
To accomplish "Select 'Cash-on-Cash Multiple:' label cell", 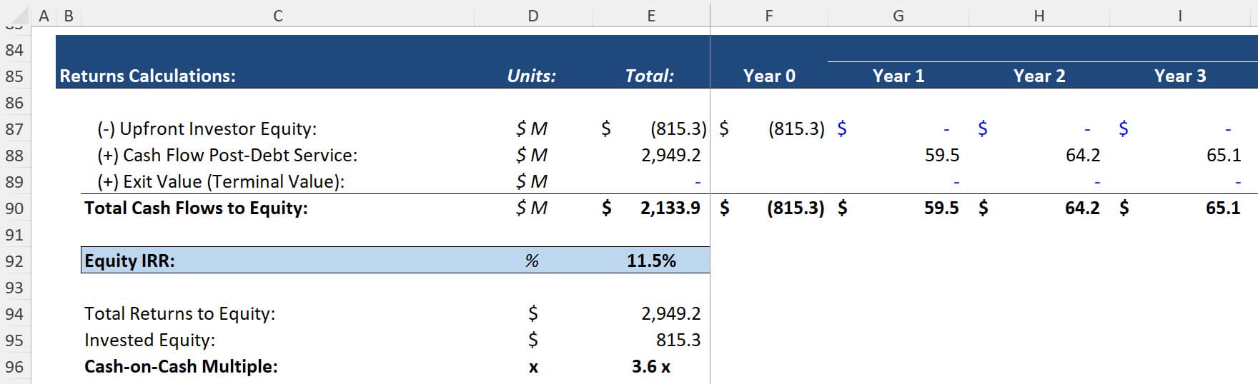I will (181, 367).
